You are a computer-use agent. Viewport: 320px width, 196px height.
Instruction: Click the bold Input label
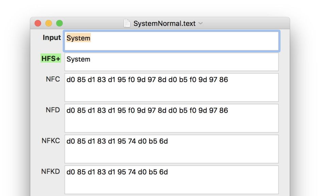[51, 38]
